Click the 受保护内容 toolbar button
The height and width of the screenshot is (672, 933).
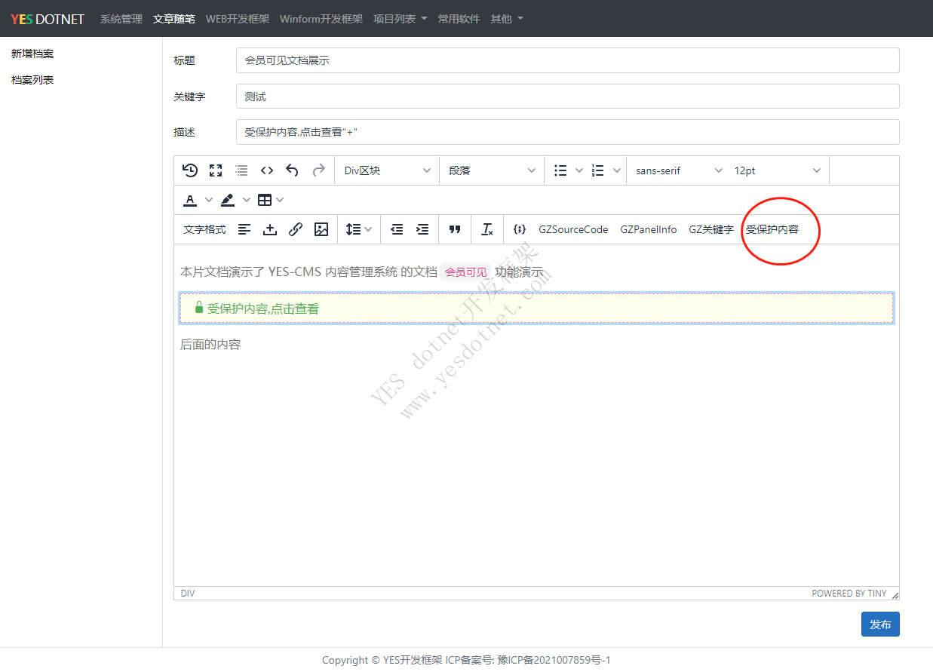click(x=772, y=229)
